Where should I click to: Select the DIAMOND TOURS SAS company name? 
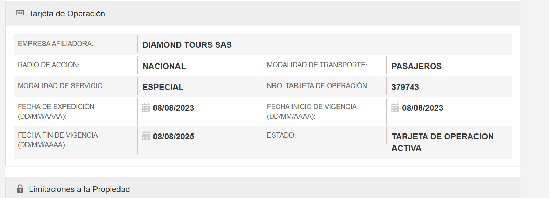click(187, 45)
